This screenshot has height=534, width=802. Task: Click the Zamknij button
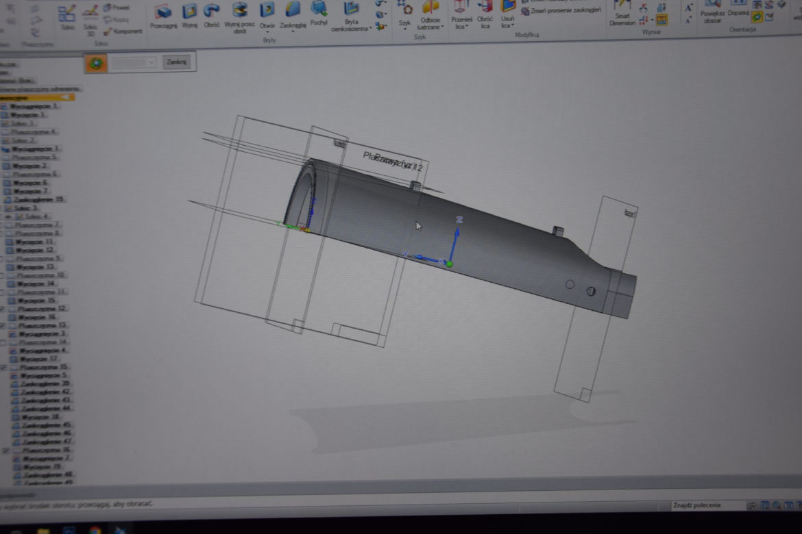176,62
